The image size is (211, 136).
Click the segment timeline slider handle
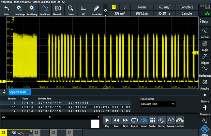(95, 124)
